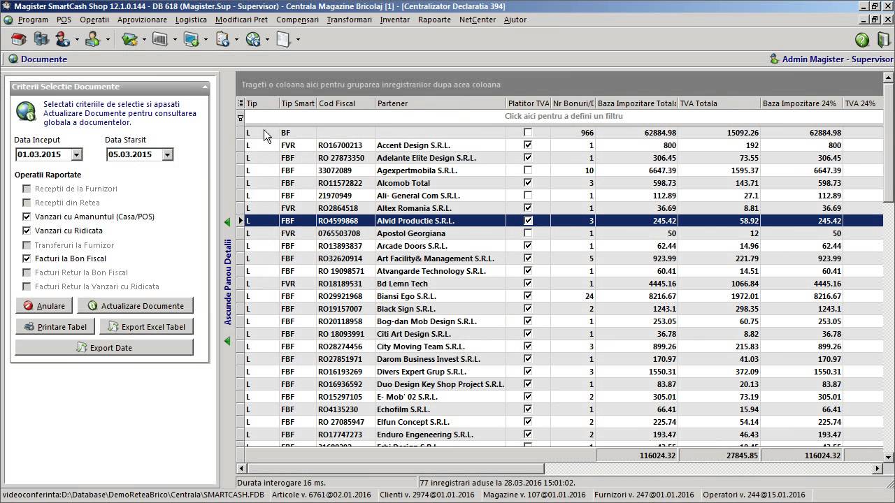Viewport: 895px width, 503px height.
Task: Click upper green arrow on Ascunde Panou Detalii
Action: point(227,222)
